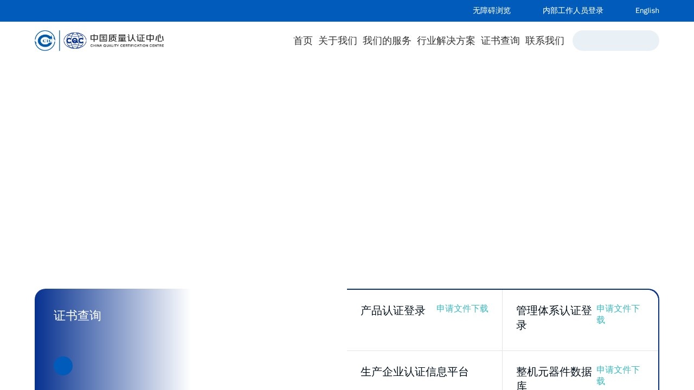Download application files beside 整机元器件数据库
The width and height of the screenshot is (694, 390).
[619, 375]
